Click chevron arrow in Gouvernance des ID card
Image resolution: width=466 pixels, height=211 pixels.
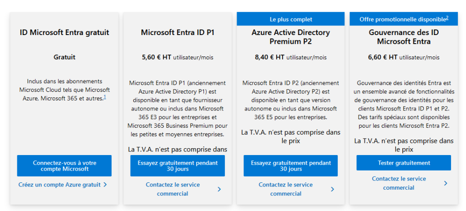(446, 183)
